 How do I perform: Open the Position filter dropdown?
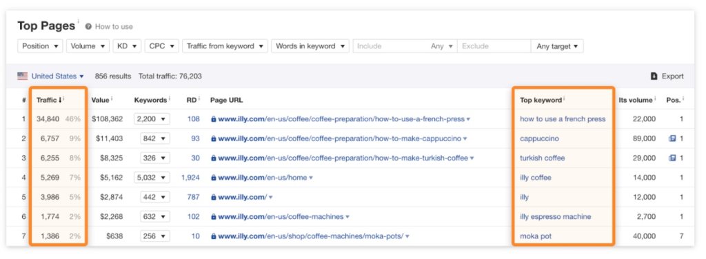(40, 46)
